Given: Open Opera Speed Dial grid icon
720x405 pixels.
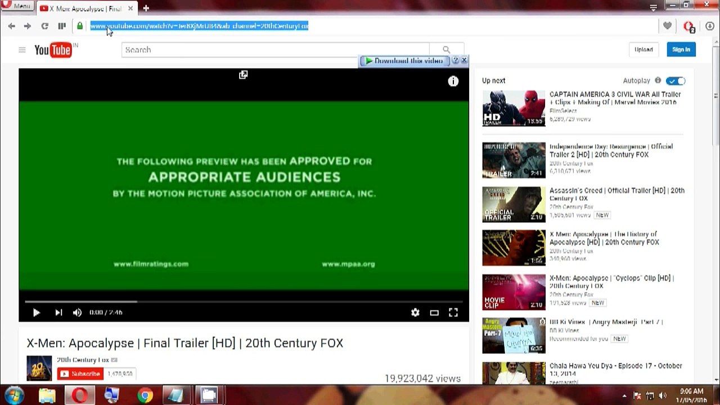Looking at the screenshot, I should click(x=62, y=26).
